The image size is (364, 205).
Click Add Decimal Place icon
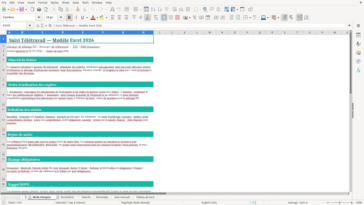point(216,18)
